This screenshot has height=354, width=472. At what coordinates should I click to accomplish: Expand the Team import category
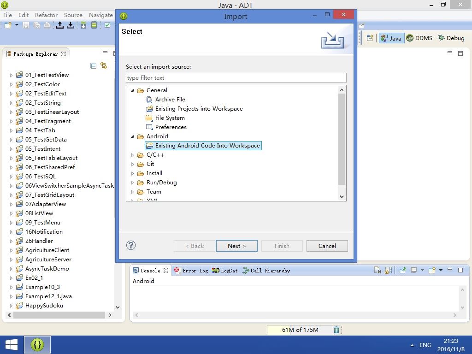tap(132, 192)
